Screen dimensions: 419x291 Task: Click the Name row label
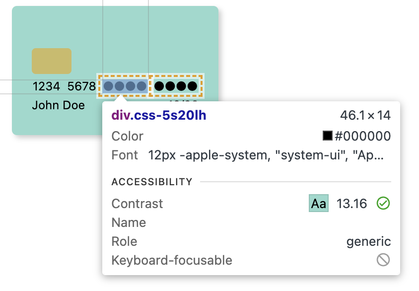click(x=129, y=222)
